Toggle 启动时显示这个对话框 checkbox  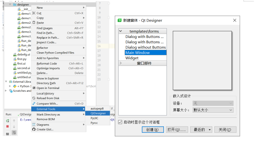120,122
